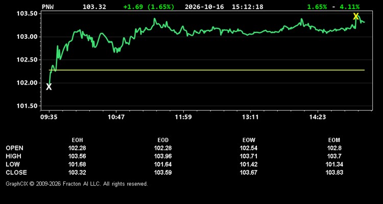The height and width of the screenshot is (204, 383).
Task: Click the 09:35 time axis label
Action: click(49, 117)
